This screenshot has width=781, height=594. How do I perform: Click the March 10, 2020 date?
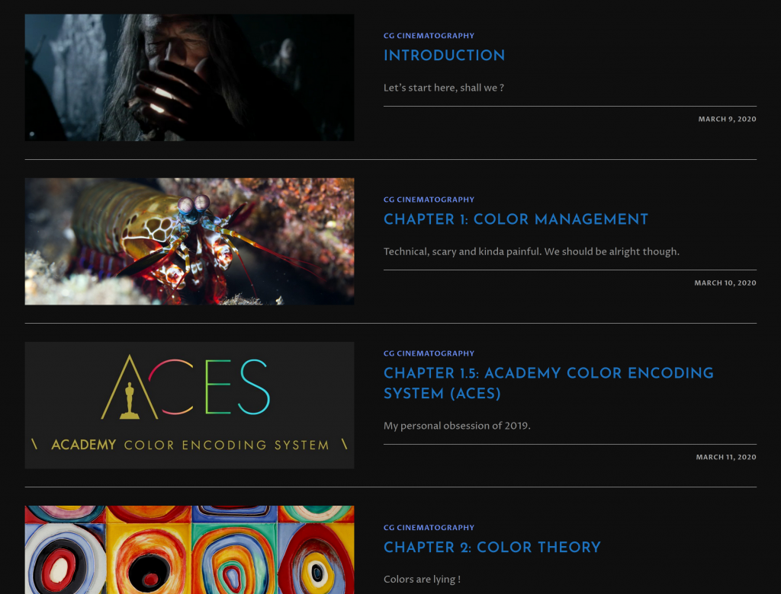point(725,283)
